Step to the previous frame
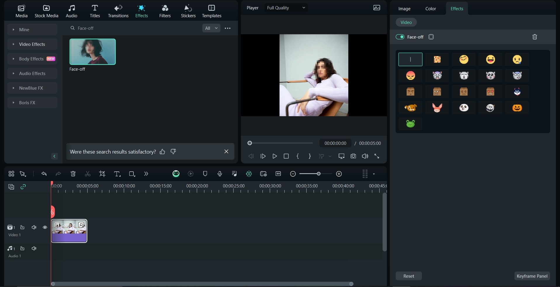Image resolution: width=560 pixels, height=287 pixels. [x=251, y=156]
